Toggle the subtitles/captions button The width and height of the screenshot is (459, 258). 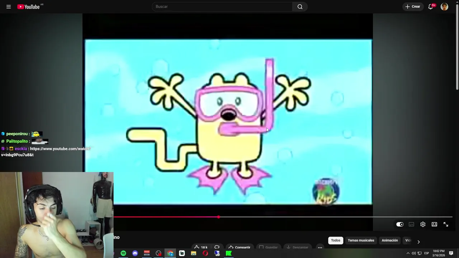(411, 224)
